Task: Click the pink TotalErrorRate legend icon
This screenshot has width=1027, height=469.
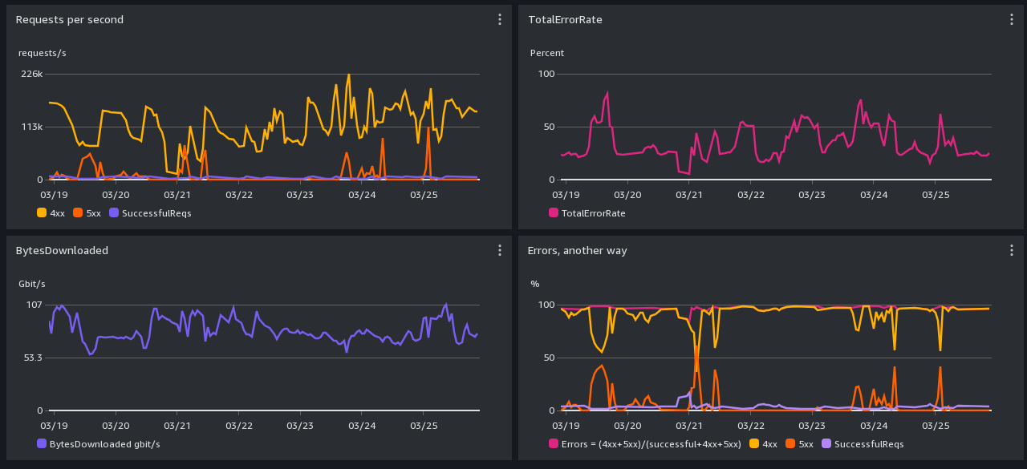Action: 554,212
